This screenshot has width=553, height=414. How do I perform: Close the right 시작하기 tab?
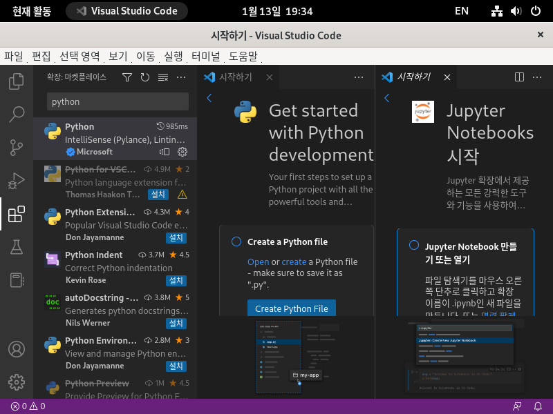coord(447,77)
